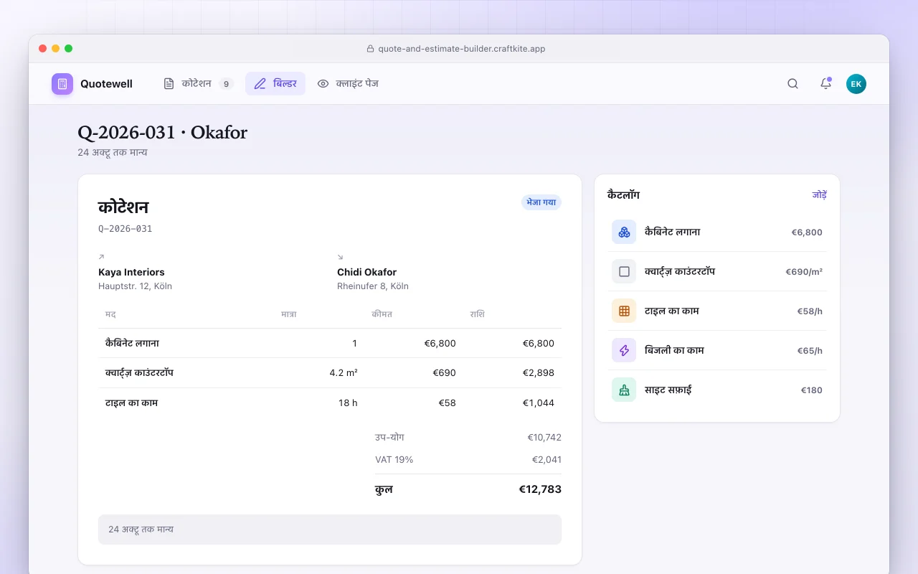Open the कोटेशन tab
The image size is (918, 574).
[198, 84]
